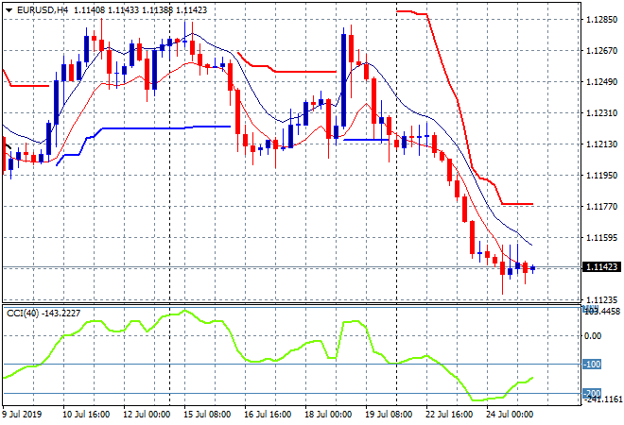Click the -200 CCI level label
Viewport: 624px width, 425px height.
tap(593, 393)
